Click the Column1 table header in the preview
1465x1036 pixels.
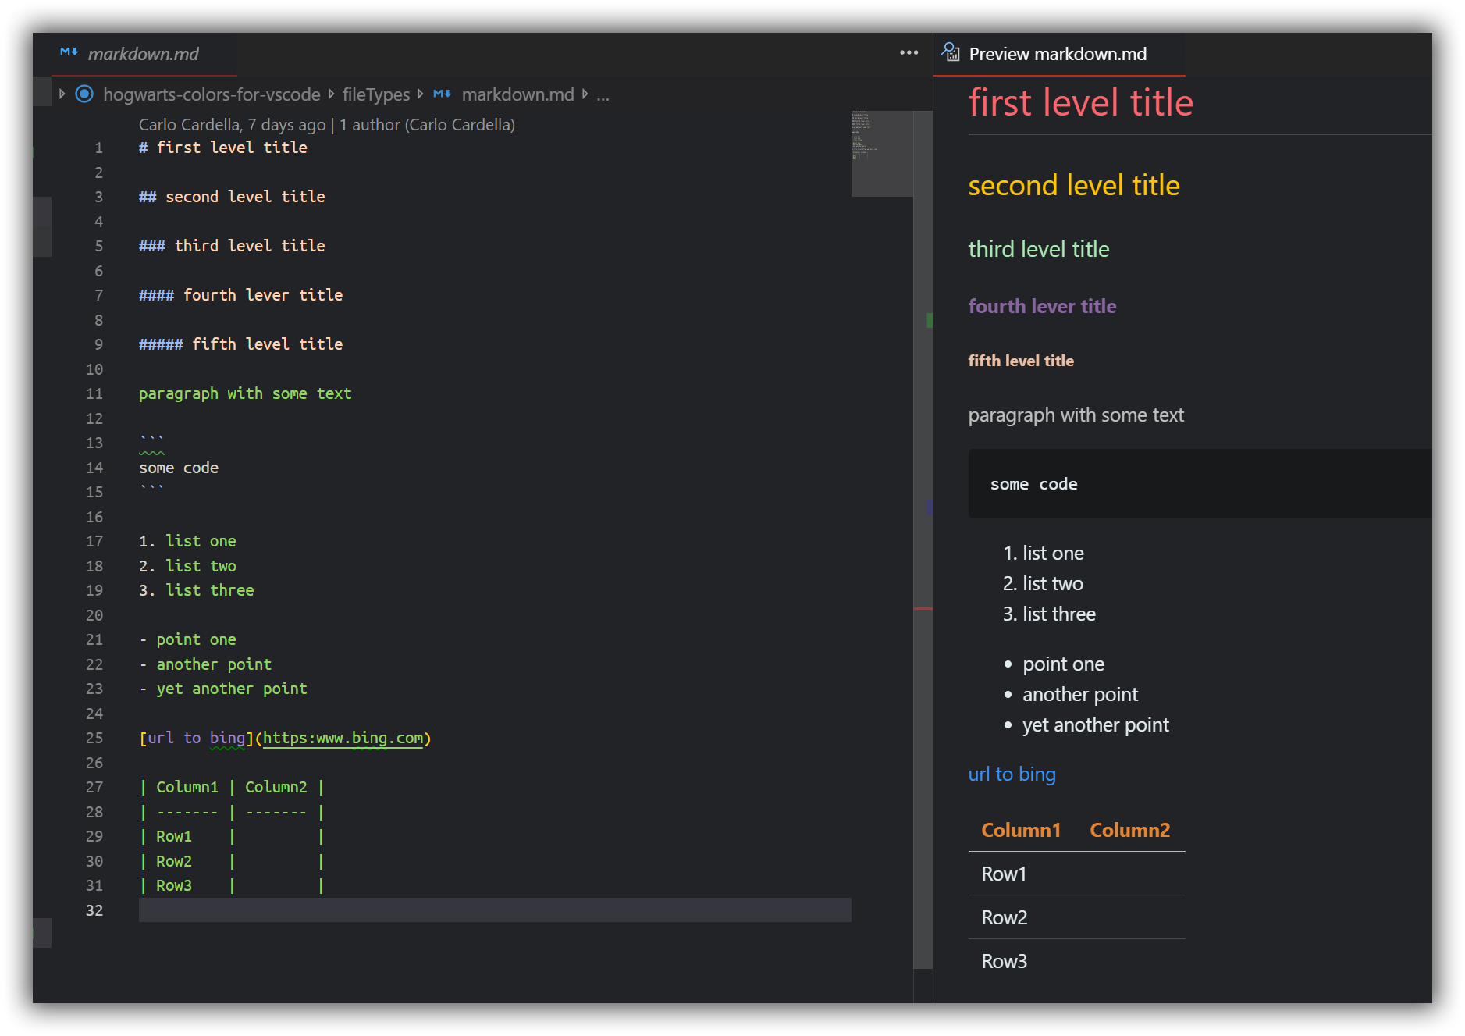(1021, 831)
